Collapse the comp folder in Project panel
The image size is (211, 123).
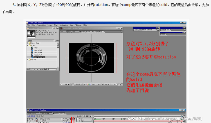coord(28,45)
